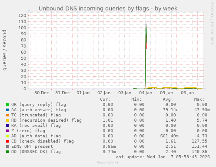Image resolution: width=216 pixels, height=167 pixels.
Task: Click the '04 Jan' x-axis label
Action: [x=146, y=93]
